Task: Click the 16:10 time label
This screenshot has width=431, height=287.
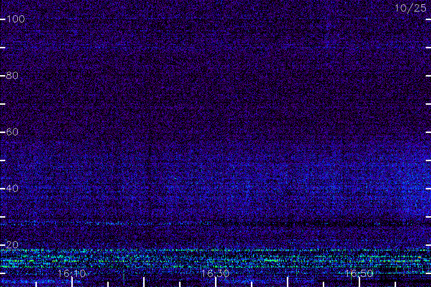Action: pyautogui.click(x=72, y=274)
